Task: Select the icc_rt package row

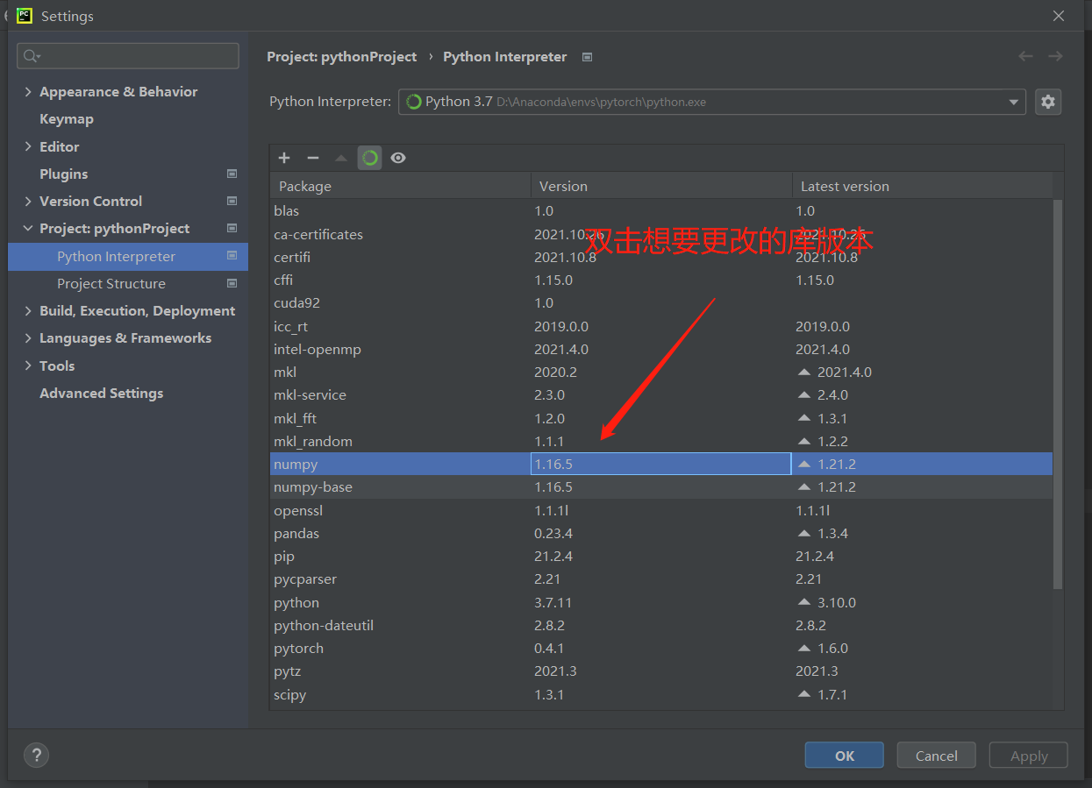Action: point(661,326)
